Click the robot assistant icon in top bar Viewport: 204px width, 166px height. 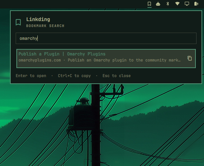pyautogui.click(x=158, y=4)
